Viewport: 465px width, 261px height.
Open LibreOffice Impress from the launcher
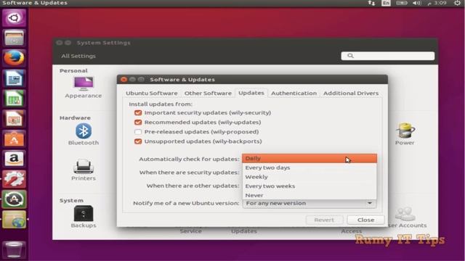pyautogui.click(x=14, y=119)
